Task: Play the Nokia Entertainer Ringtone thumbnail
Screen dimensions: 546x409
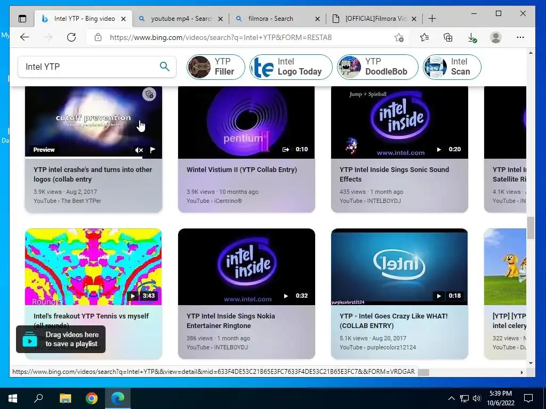Action: [246, 267]
